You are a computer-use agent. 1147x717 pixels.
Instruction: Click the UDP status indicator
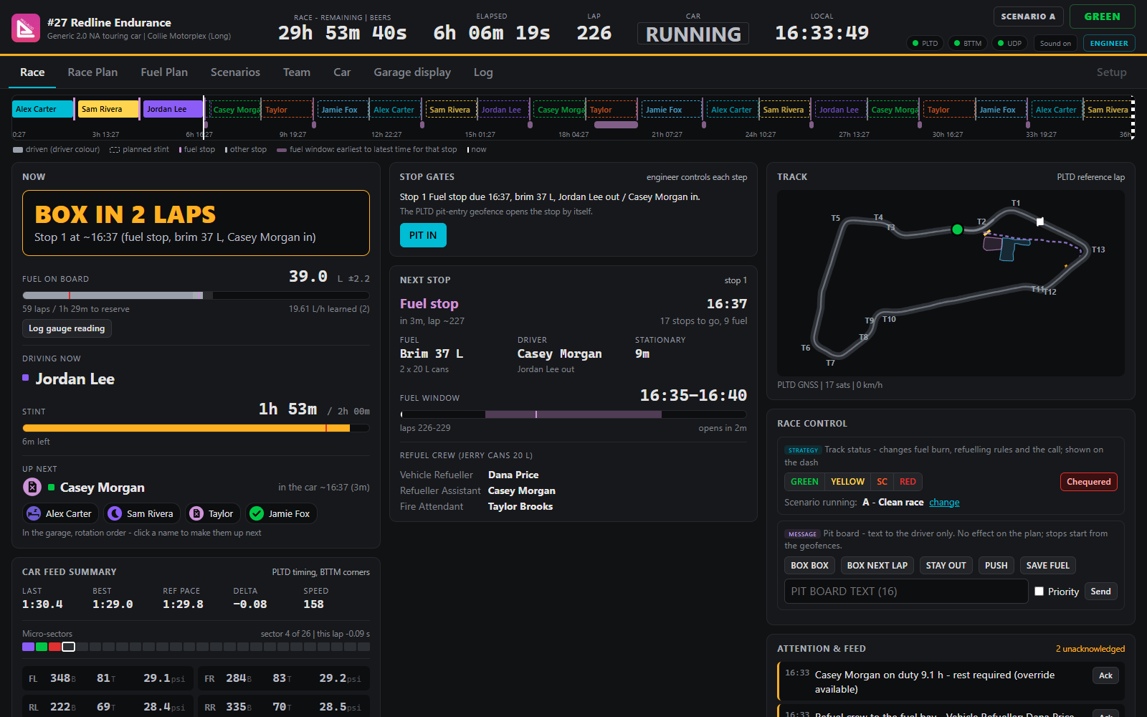coord(1009,43)
